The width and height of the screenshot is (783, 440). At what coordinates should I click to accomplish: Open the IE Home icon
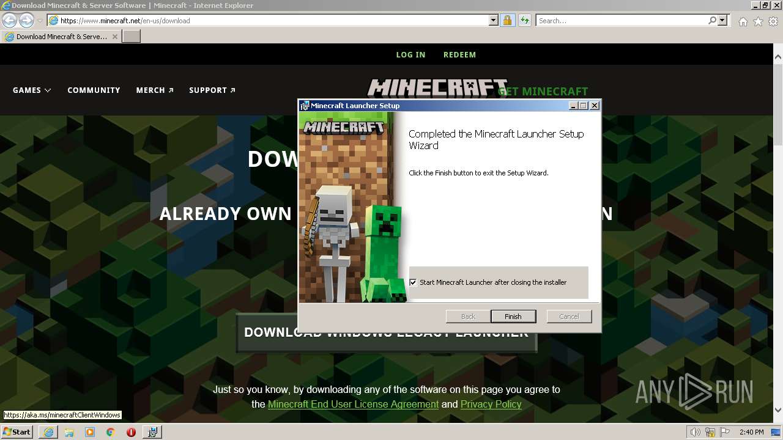pyautogui.click(x=743, y=21)
